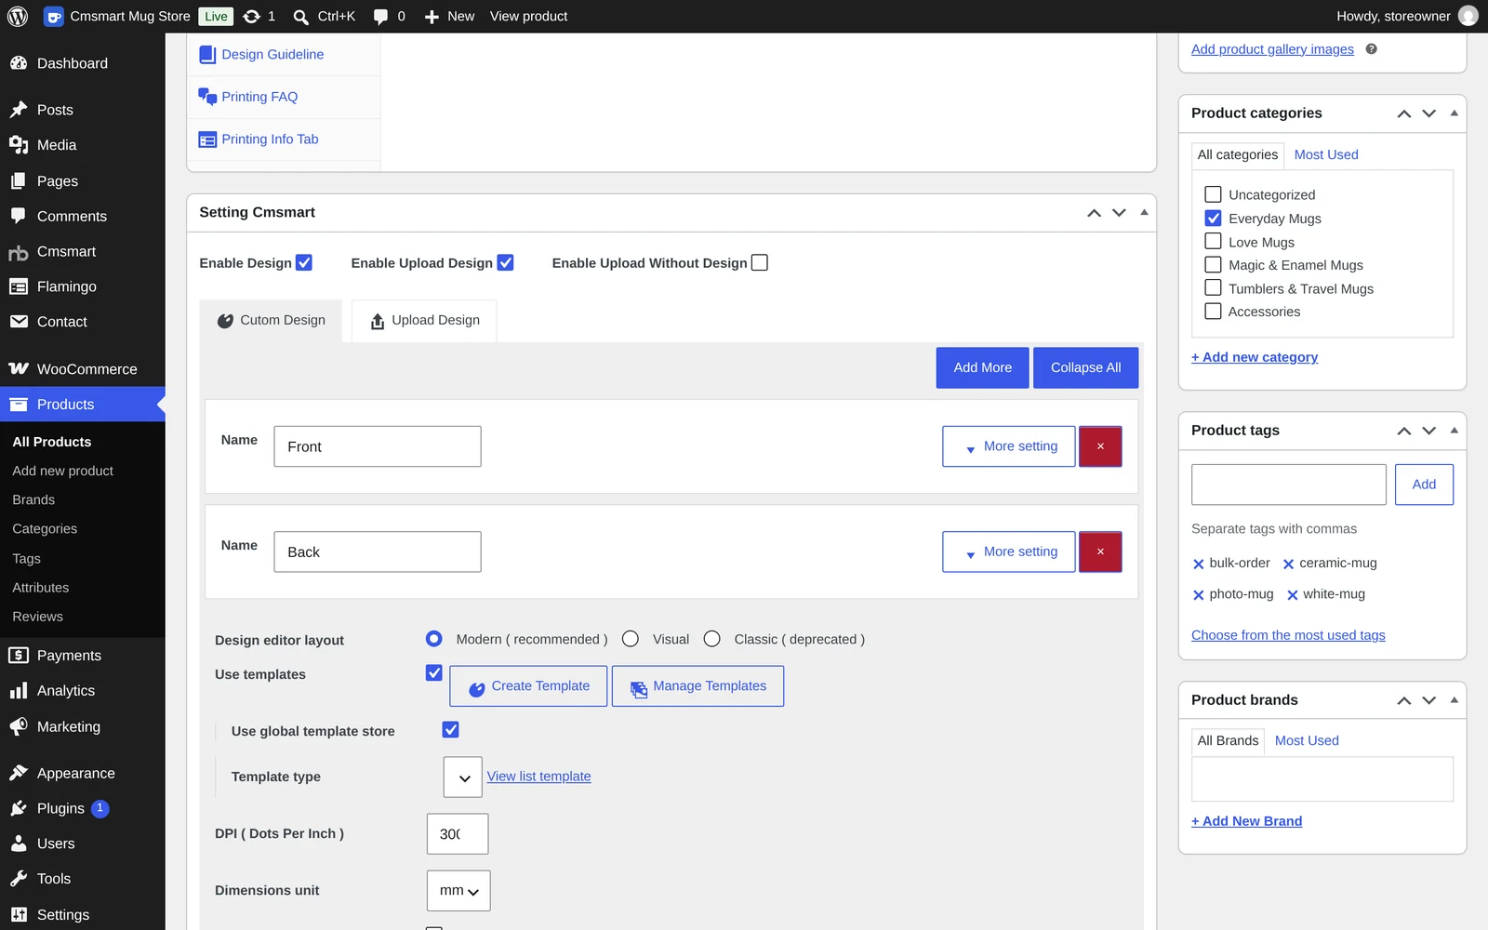The image size is (1488, 930).
Task: Remove the bulk-order tag
Action: click(x=1199, y=564)
